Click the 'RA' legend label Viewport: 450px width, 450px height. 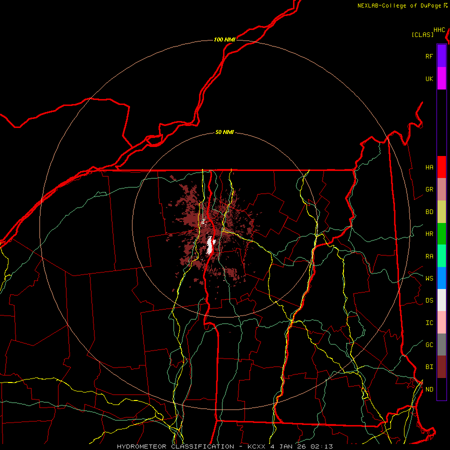(429, 256)
